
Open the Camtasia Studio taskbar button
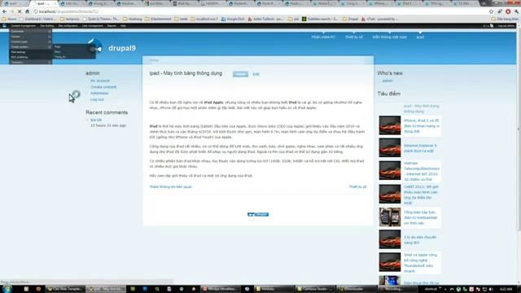click(x=315, y=289)
